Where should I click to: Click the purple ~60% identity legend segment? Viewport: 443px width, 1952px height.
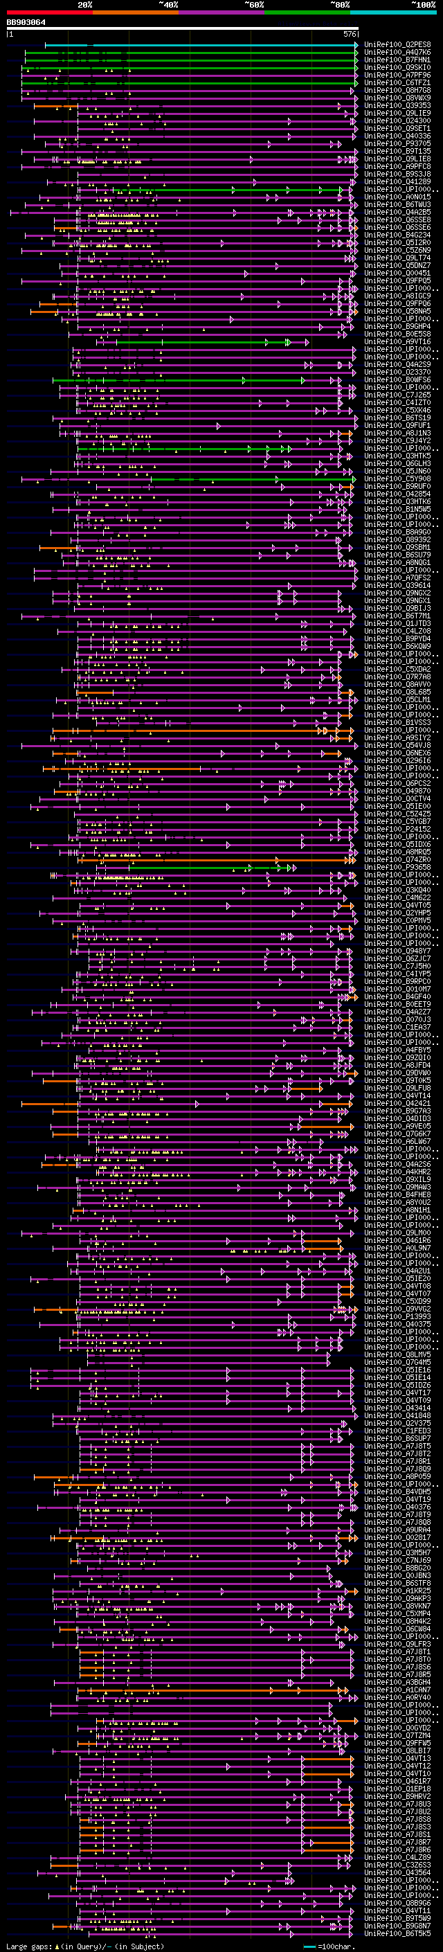coord(222,12)
